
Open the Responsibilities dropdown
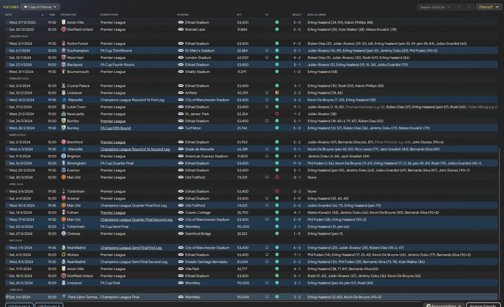point(443,305)
